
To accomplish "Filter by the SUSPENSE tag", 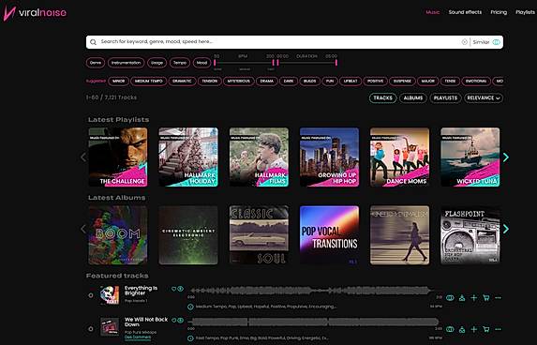I will pos(402,82).
